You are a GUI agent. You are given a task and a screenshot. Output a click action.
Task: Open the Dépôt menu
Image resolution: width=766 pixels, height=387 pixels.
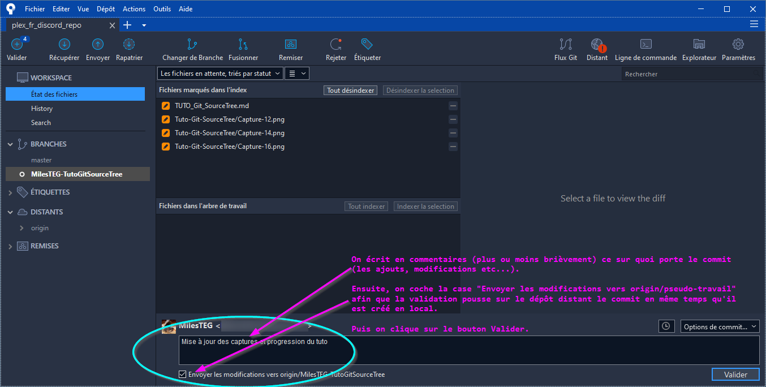(106, 9)
